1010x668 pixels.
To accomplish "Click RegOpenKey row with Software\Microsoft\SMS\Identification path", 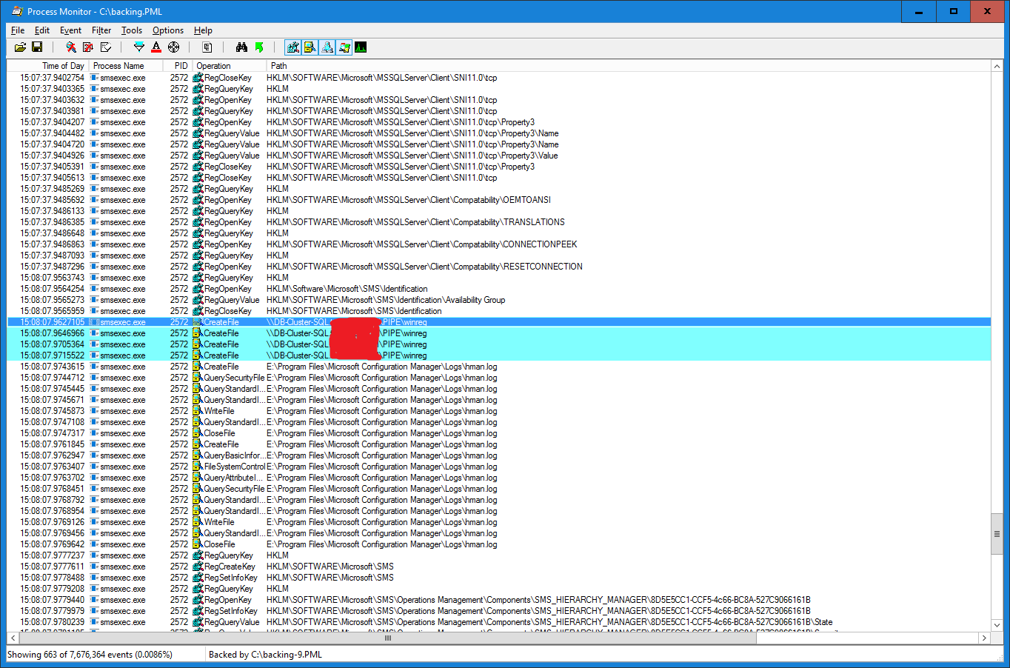I will point(499,289).
